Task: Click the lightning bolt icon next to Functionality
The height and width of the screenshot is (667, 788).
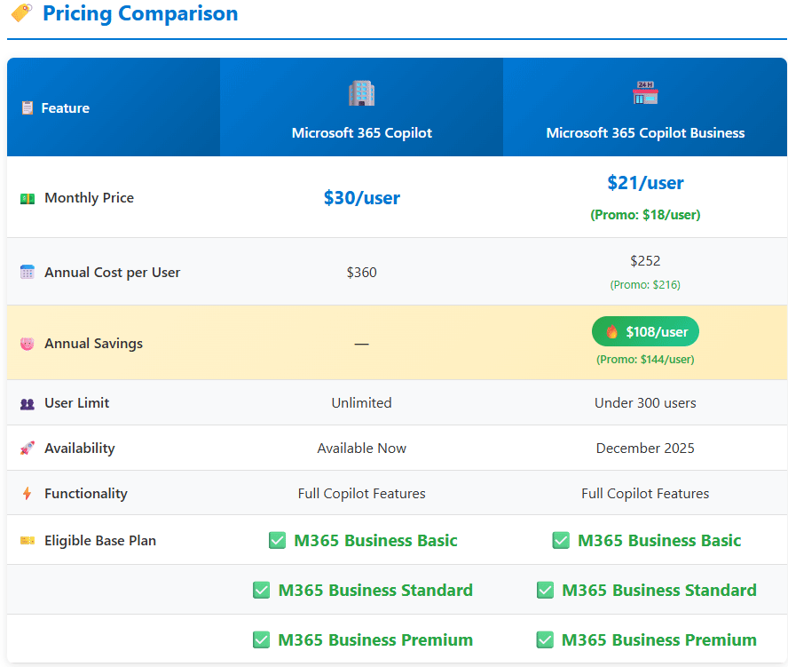Action: (x=27, y=493)
